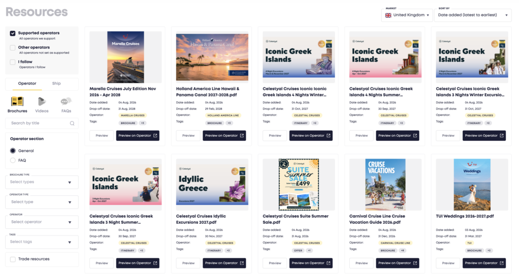Preview the Celestyal 3 Night Summer itinerary
519x279 pixels.
pos(101,263)
